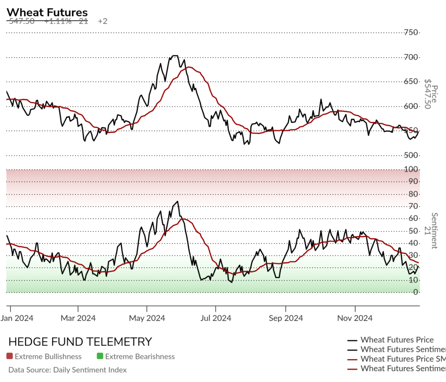Click the green Extreme Bearishness swatch
This screenshot has width=446, height=382.
[100, 356]
